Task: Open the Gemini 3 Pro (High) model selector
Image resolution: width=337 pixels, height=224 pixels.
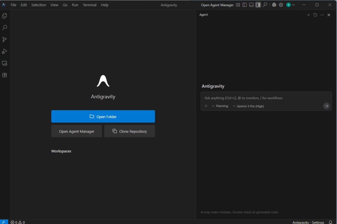Action: [x=248, y=106]
